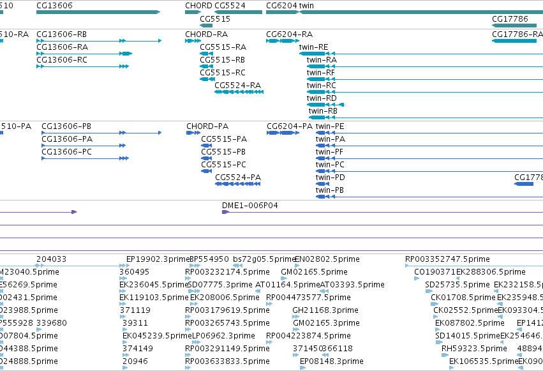The image size is (543, 371).
Task: Click EST label CO190371
Action: 435,272
